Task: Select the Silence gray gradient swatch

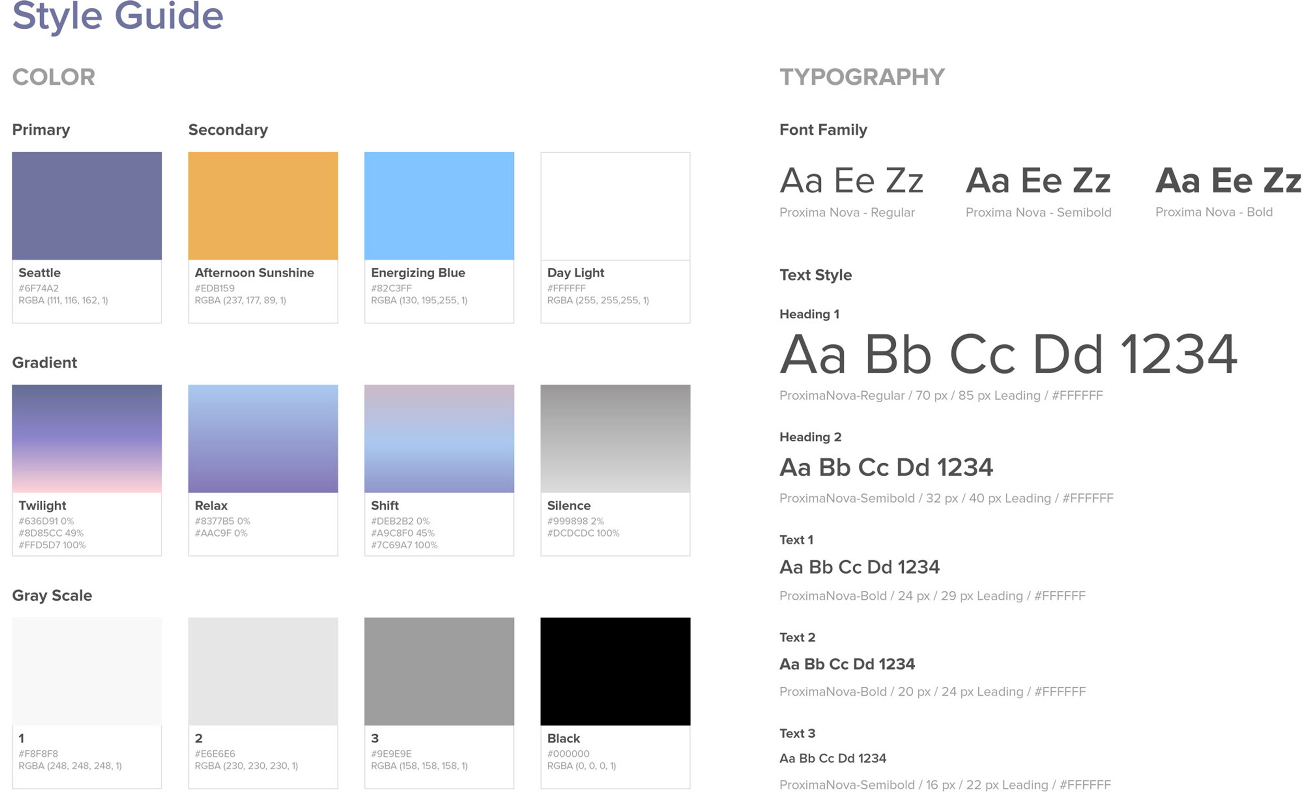Action: click(615, 438)
